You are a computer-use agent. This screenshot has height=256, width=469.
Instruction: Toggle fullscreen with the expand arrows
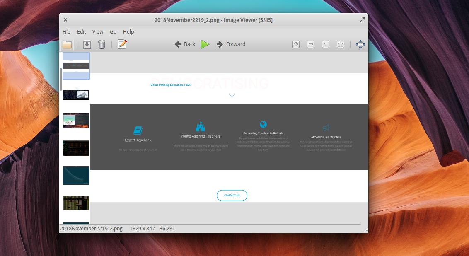click(361, 19)
